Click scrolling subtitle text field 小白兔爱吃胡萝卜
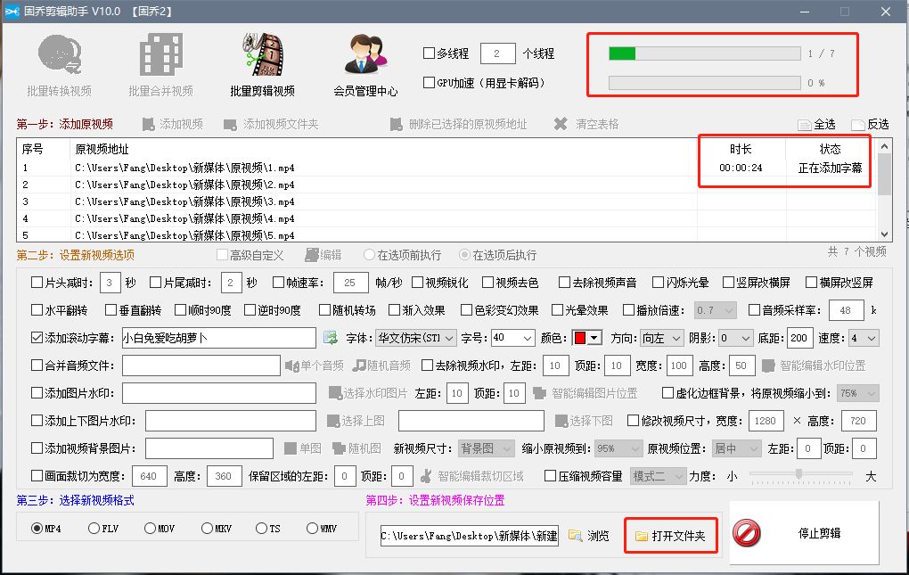Screen dimensions: 909x575 [x=218, y=338]
